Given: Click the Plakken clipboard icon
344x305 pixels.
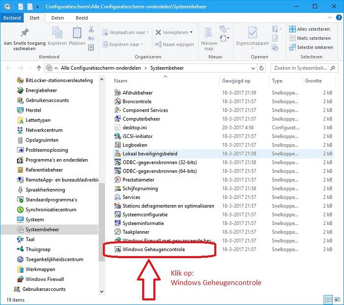Looking at the screenshot, I should 77,33.
